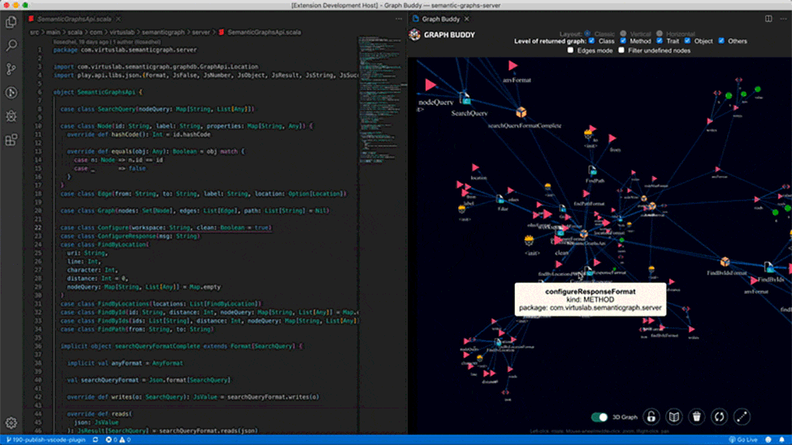Viewport: 792px width, 445px height.
Task: Click the anyFormat triangle node
Action: point(513,65)
